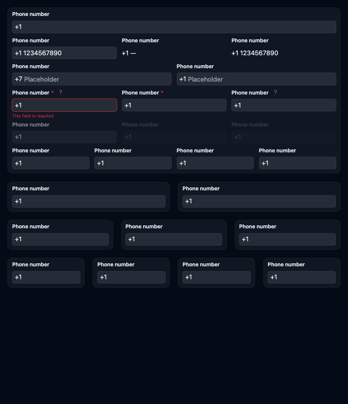Click the left phone field in the two-card row

tap(89, 201)
